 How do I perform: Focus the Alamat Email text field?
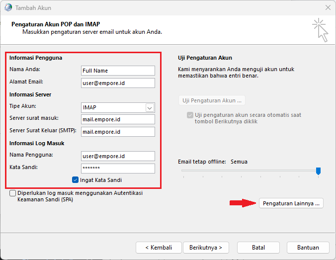click(118, 83)
